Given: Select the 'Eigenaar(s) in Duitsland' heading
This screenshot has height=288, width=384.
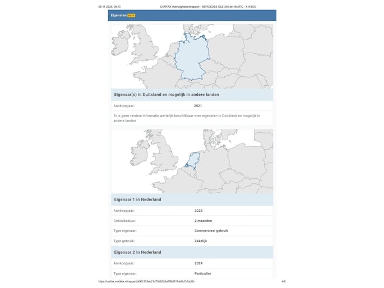Looking at the screenshot, I should 166,95.
